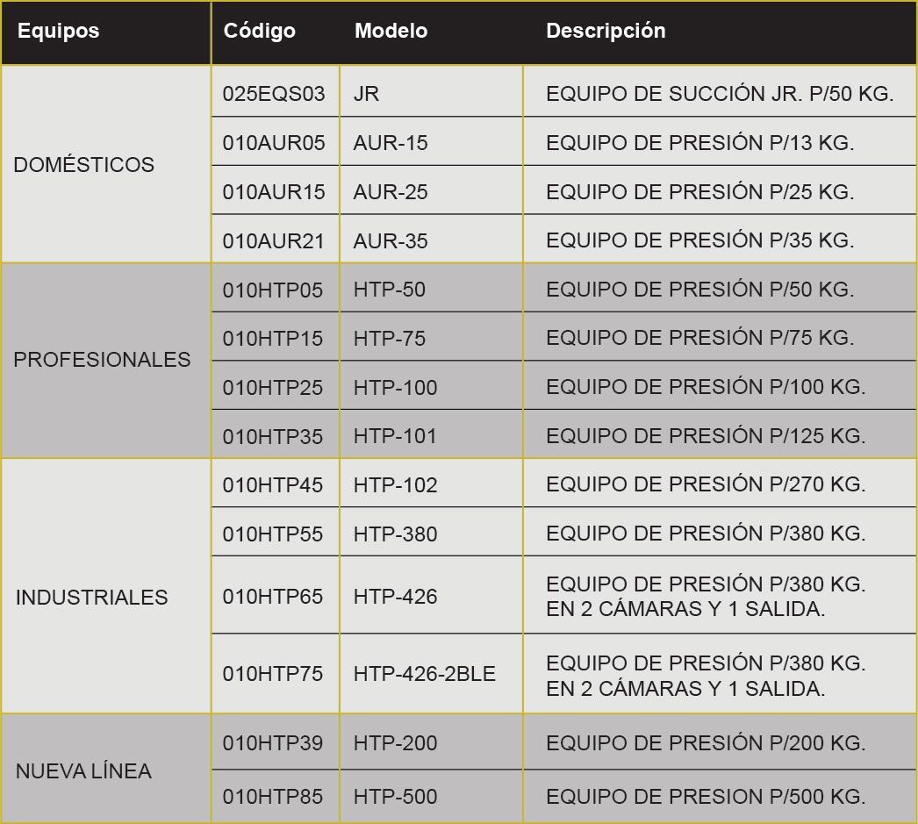The width and height of the screenshot is (918, 824).
Task: Select the AUR-35 model cell
Action: pos(391,241)
